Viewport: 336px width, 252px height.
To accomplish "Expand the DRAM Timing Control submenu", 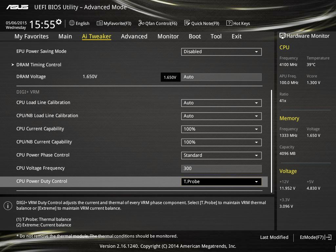I will click(39, 65).
